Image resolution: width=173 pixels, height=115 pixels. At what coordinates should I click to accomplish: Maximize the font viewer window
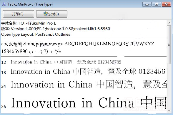157,4
